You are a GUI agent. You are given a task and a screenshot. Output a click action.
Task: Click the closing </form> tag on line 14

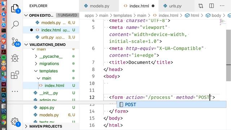(119, 111)
